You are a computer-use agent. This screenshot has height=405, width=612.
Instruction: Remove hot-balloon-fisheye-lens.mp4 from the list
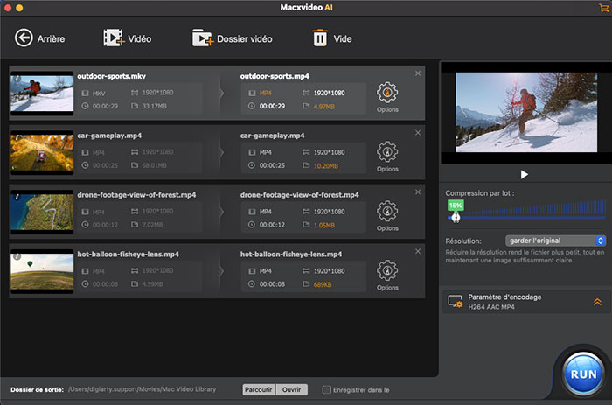click(x=418, y=251)
